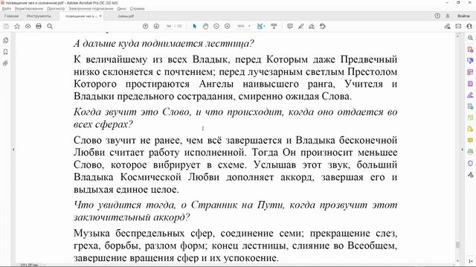Screen dimensions: 476x267
Task: Open the find text magnifier in toolbar
Action: click(x=50, y=27)
